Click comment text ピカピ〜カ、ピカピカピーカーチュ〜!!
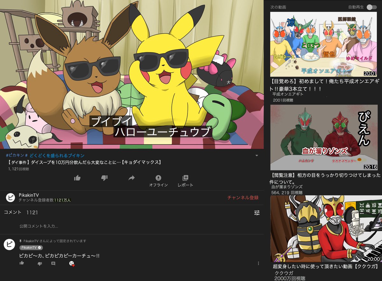 (59, 256)
